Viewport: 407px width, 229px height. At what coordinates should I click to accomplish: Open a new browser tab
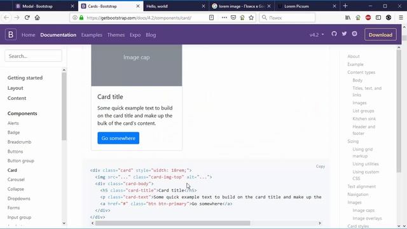(345, 6)
